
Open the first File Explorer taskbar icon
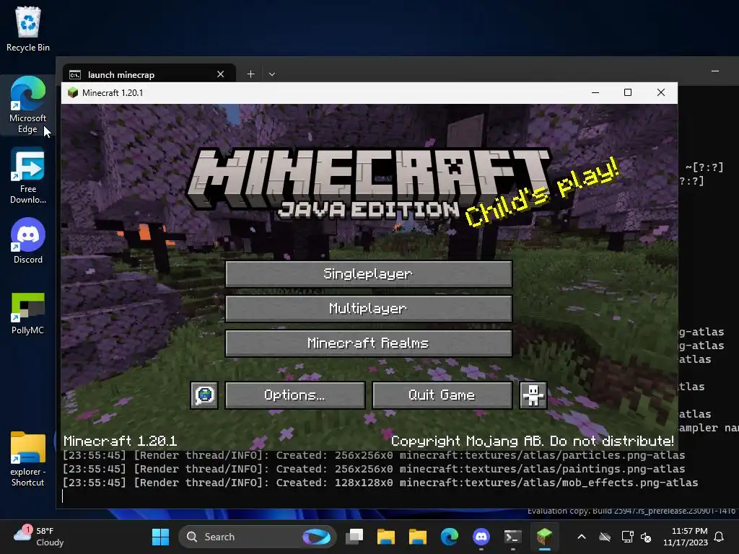pyautogui.click(x=386, y=537)
